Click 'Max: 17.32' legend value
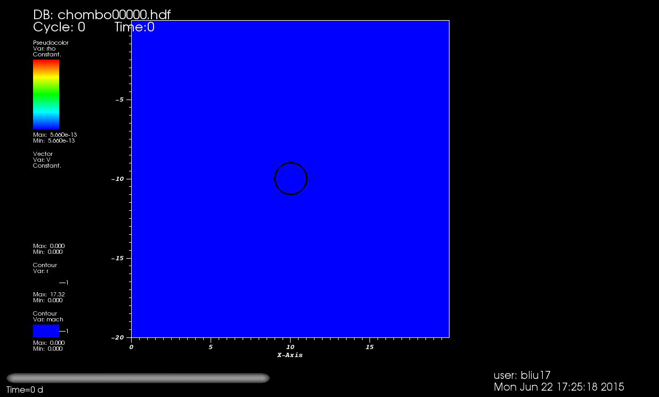 click(49, 294)
